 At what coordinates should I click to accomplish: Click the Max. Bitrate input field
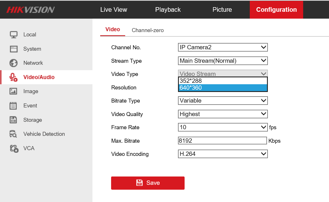[x=222, y=141]
